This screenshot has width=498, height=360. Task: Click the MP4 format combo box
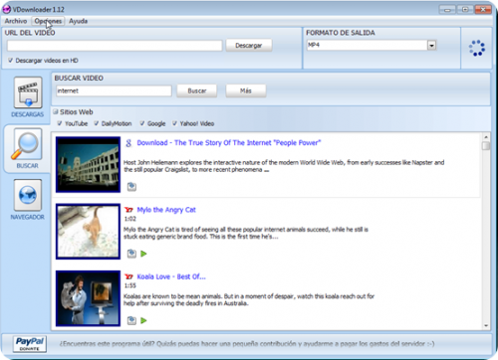372,45
